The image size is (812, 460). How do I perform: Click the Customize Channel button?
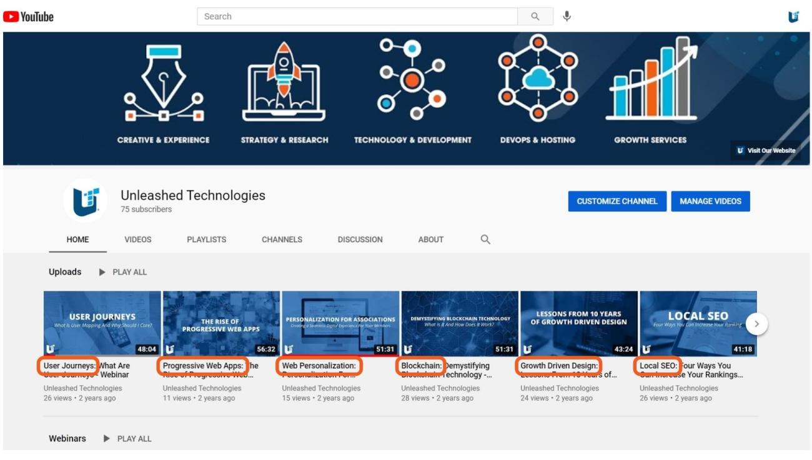(x=616, y=201)
